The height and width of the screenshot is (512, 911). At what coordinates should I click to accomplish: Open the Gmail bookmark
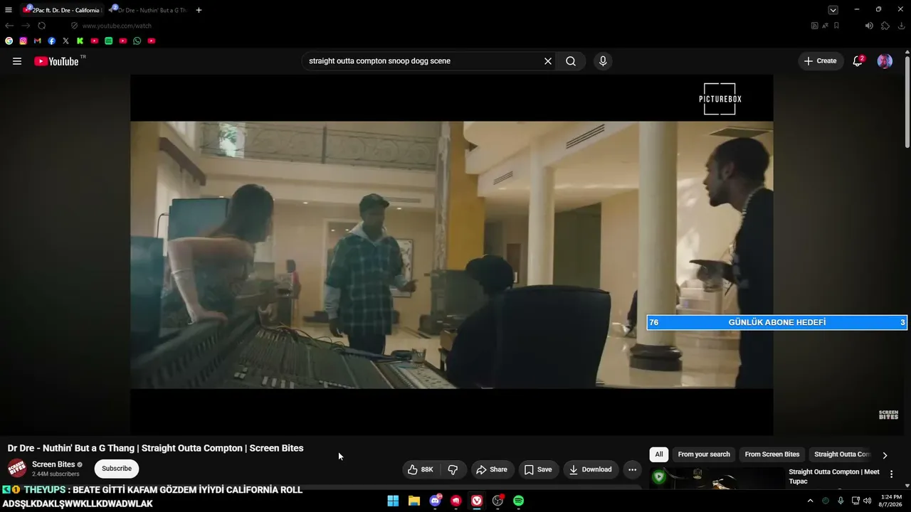(x=37, y=41)
